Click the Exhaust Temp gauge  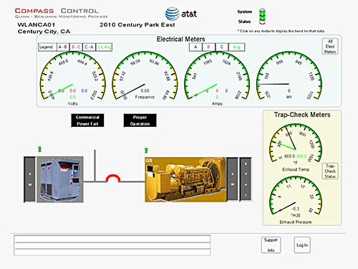coord(296,143)
